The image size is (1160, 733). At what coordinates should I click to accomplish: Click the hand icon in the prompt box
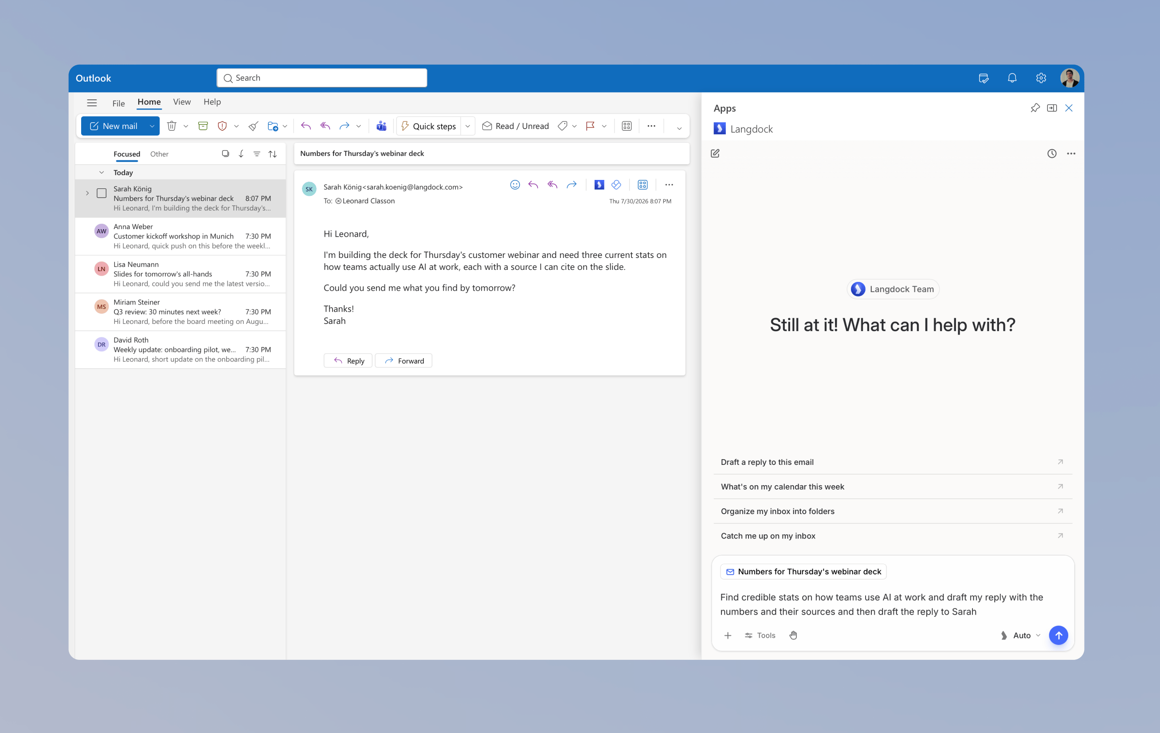pyautogui.click(x=793, y=636)
